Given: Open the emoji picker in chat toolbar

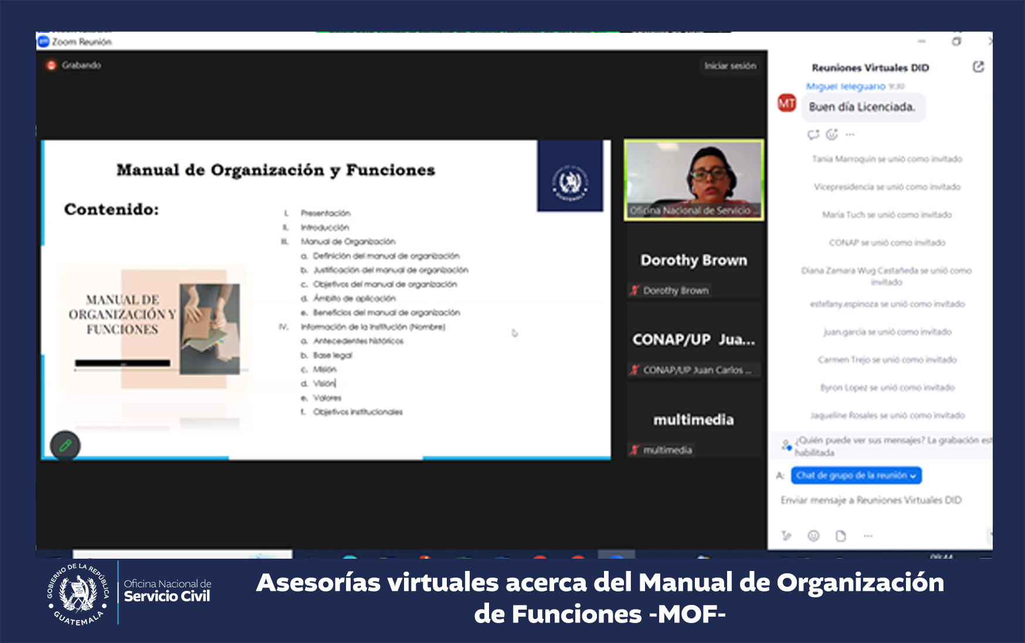Looking at the screenshot, I should [813, 536].
